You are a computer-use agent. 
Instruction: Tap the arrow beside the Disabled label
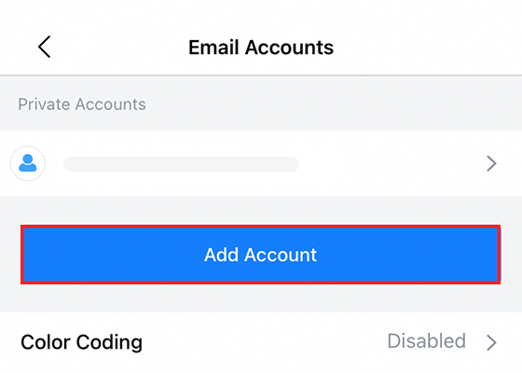(x=491, y=343)
